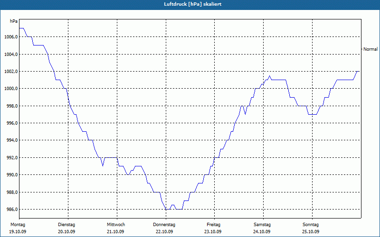
Task: Click the chart title 'Luftdruck [hPa] skaliert'
Action: (192, 4)
